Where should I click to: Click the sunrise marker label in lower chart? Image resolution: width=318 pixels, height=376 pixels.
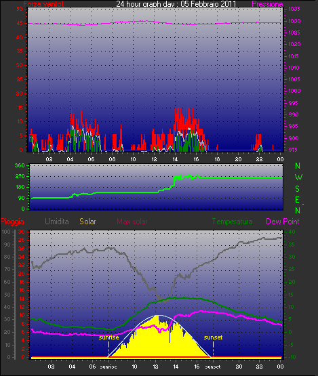108,337
